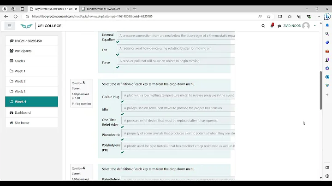Open split screen icon in toolbar
The image size is (332, 186).
pyautogui.click(x=280, y=16)
